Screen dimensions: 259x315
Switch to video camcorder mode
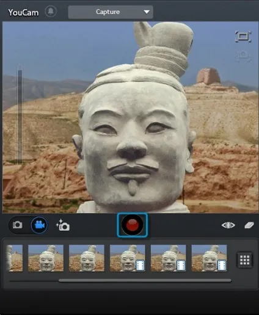click(40, 225)
